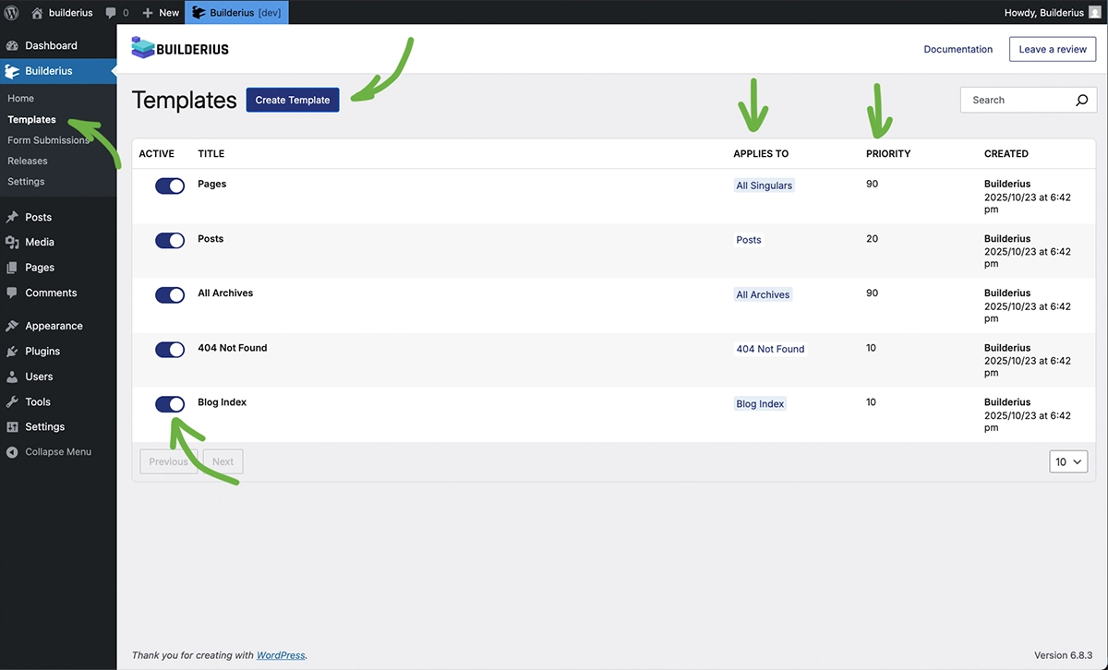The height and width of the screenshot is (670, 1108).
Task: Select Templates in the Builderius submenu
Action: tap(31, 118)
